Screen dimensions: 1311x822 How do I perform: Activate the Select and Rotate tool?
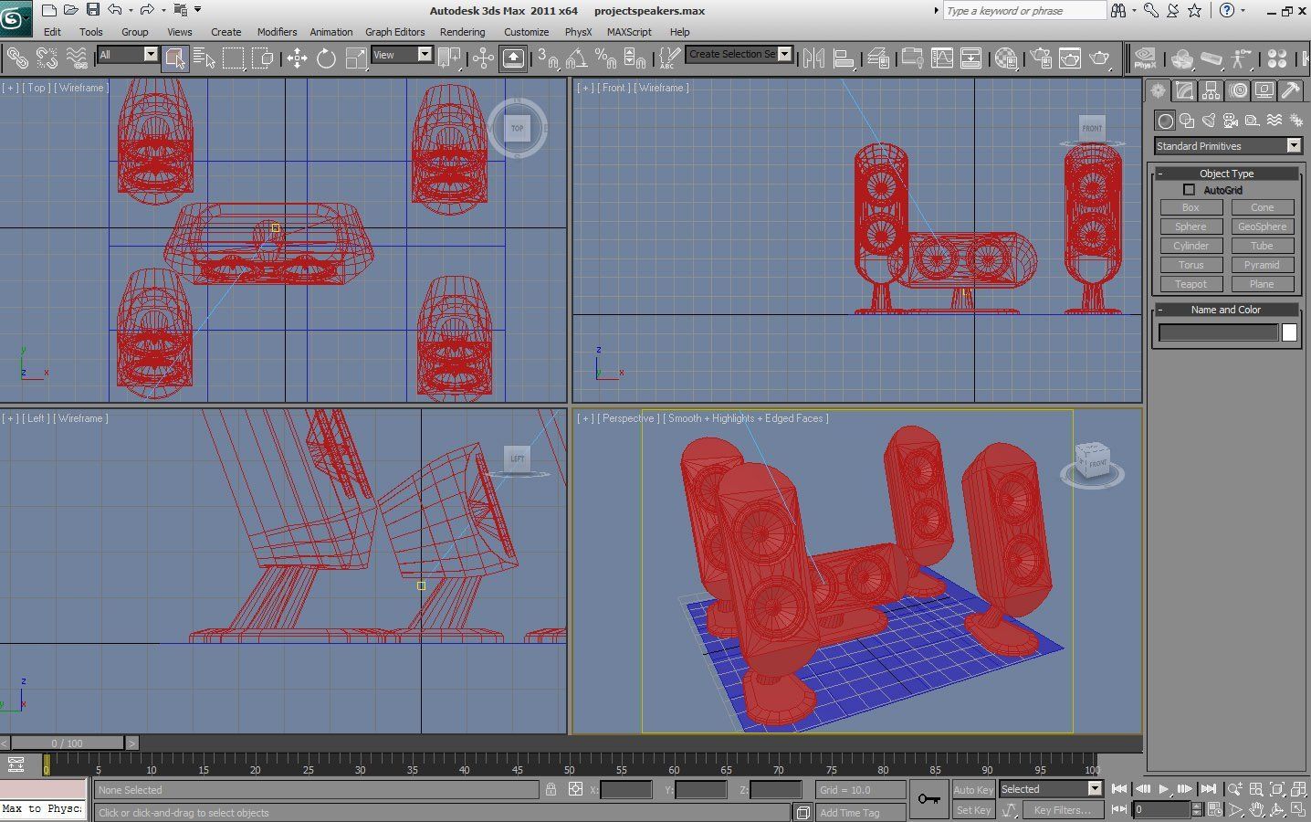326,58
